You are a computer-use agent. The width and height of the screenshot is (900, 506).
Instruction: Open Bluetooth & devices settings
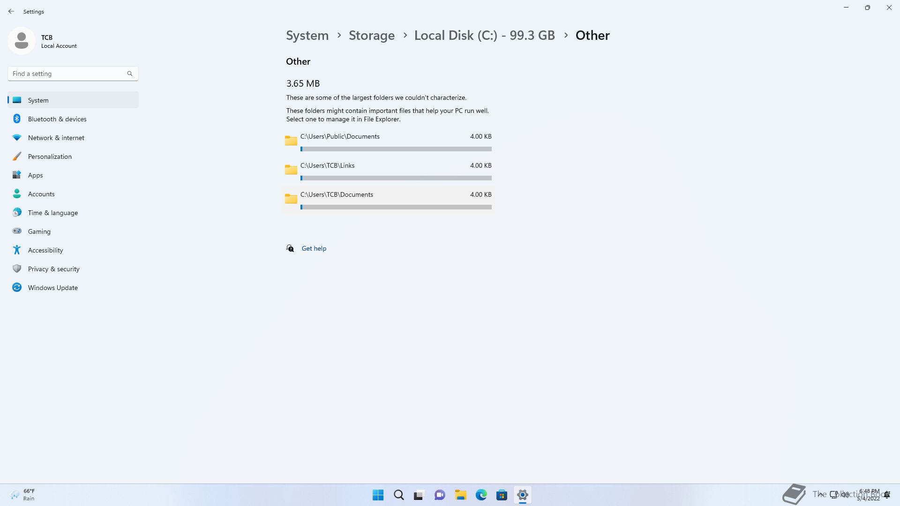coord(73,119)
